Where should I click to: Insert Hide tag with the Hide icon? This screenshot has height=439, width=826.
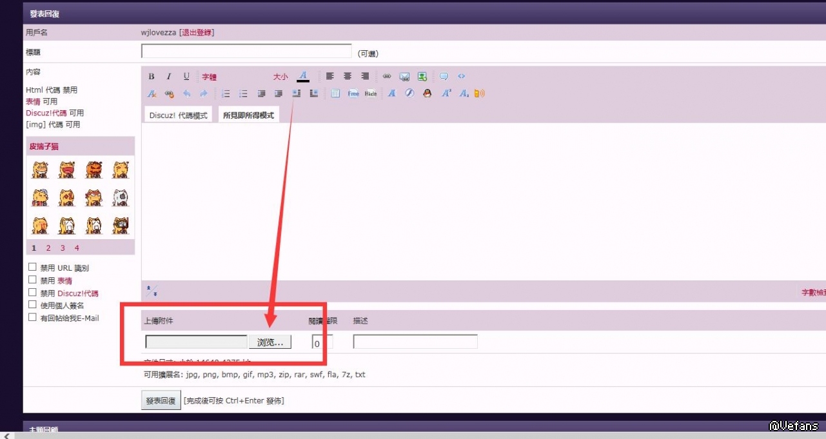(x=371, y=93)
